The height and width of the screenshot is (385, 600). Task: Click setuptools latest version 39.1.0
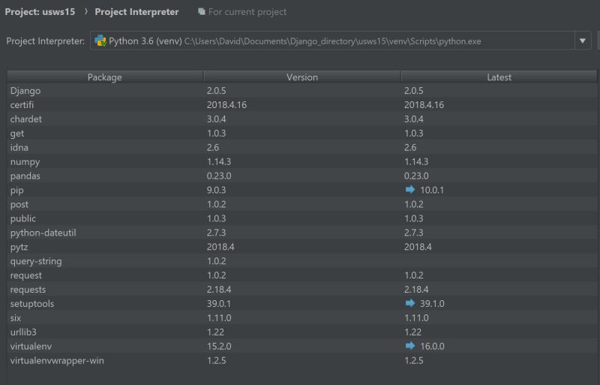coord(432,304)
